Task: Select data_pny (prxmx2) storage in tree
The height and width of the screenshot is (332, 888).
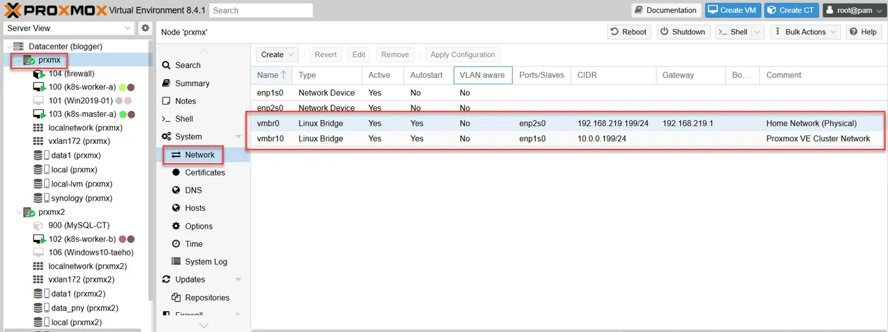Action: click(x=84, y=308)
